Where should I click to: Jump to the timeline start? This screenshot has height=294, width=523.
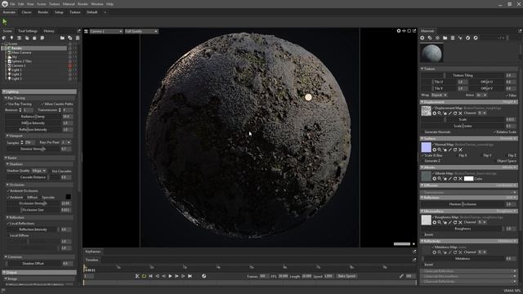[x=150, y=276]
